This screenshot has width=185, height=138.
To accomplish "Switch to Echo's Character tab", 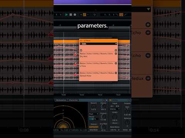I will coord(73,100).
